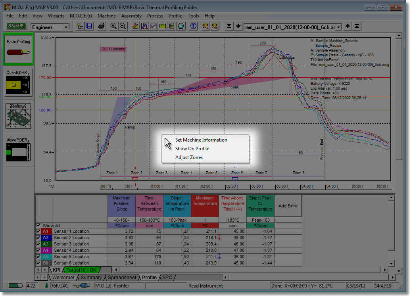Choose Set Machine Information from context menu
The height and width of the screenshot is (297, 411).
pyautogui.click(x=205, y=140)
